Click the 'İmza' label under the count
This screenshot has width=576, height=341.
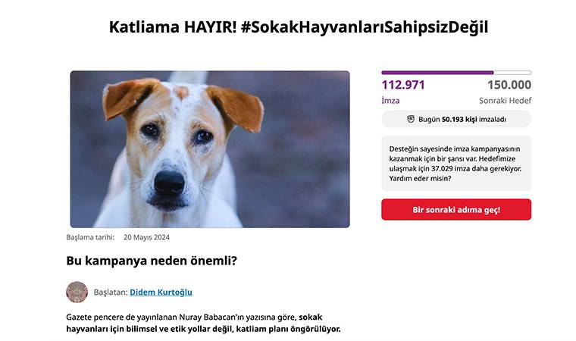(390, 100)
